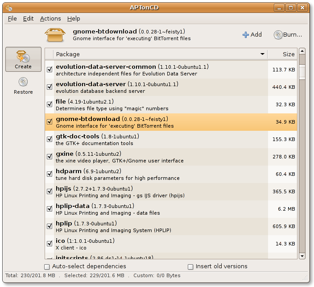Click the Package column header
This screenshot has width=314, height=287.
(x=160, y=54)
